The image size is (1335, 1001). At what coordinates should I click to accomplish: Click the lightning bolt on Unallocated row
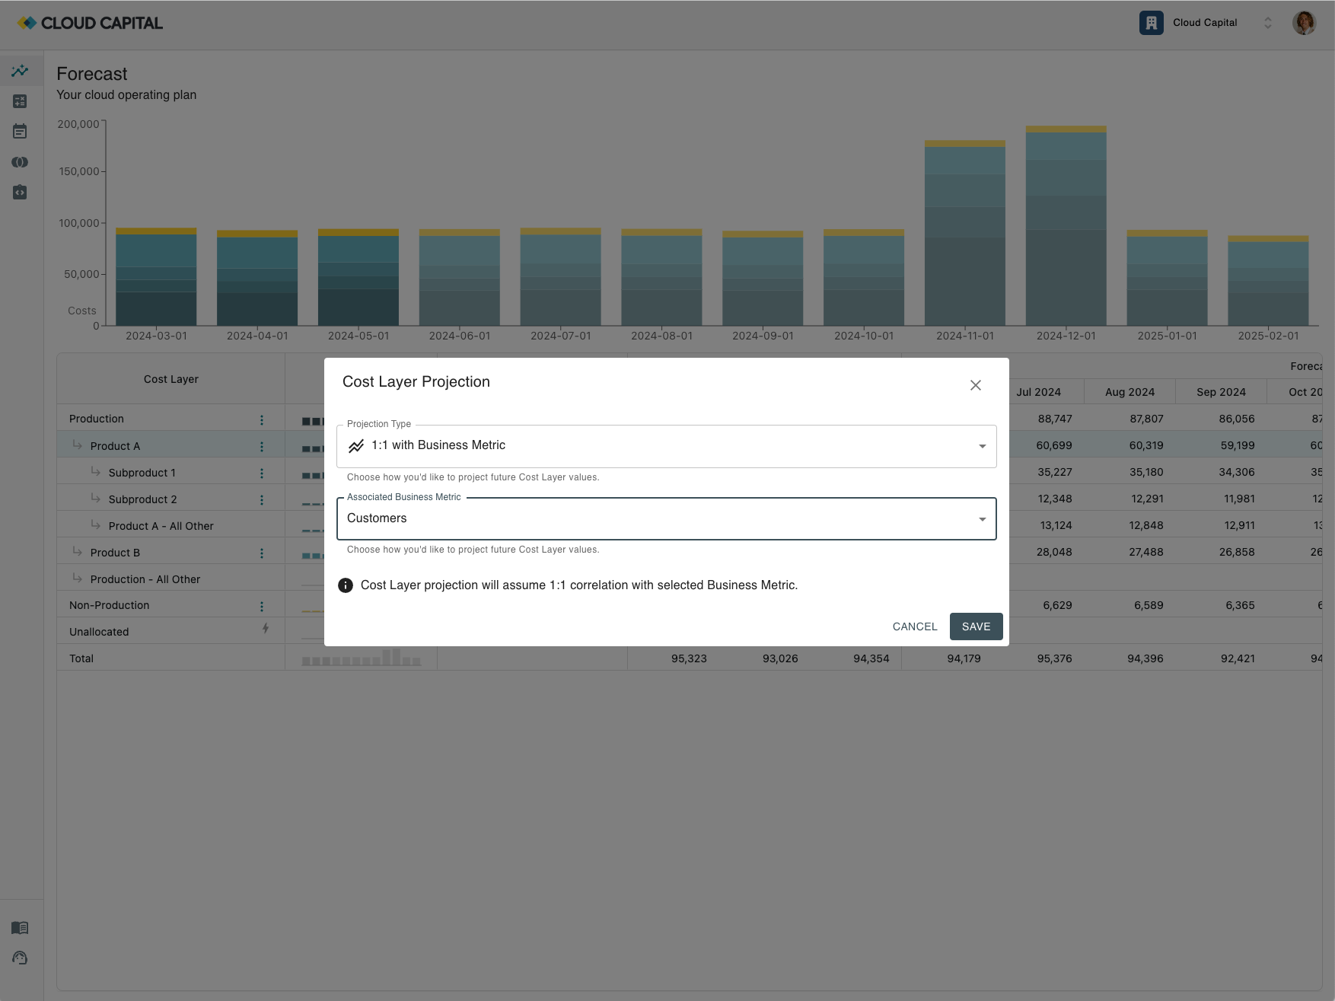[265, 630]
